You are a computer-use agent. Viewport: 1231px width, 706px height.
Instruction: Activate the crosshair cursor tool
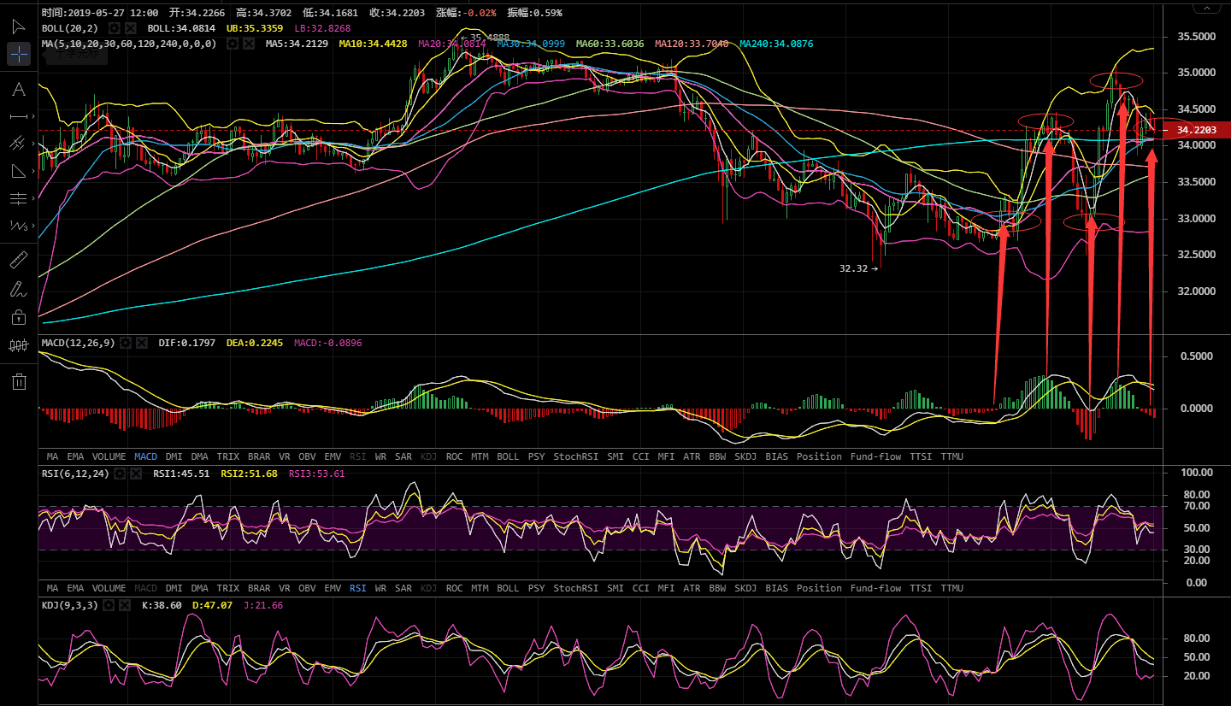pos(19,55)
